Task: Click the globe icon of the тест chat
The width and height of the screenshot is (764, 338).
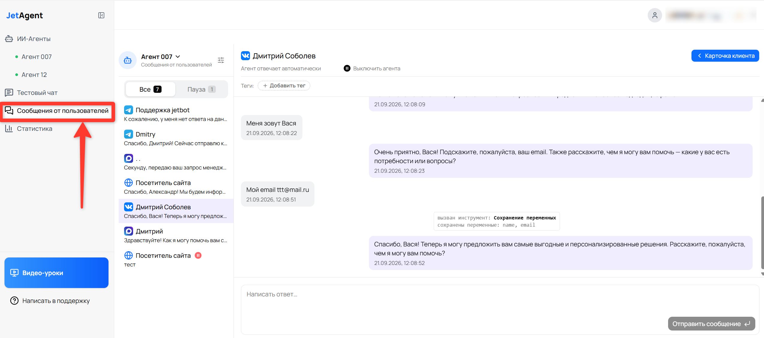Action: 129,255
